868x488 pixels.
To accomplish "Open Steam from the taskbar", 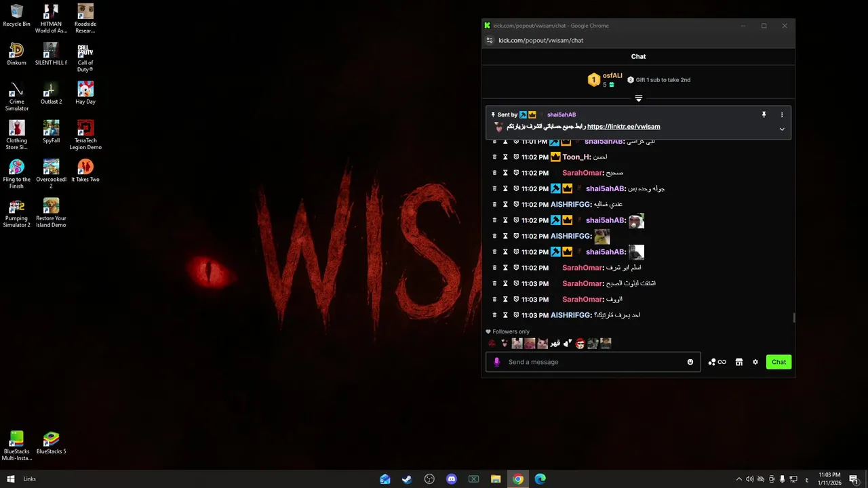I will (407, 479).
